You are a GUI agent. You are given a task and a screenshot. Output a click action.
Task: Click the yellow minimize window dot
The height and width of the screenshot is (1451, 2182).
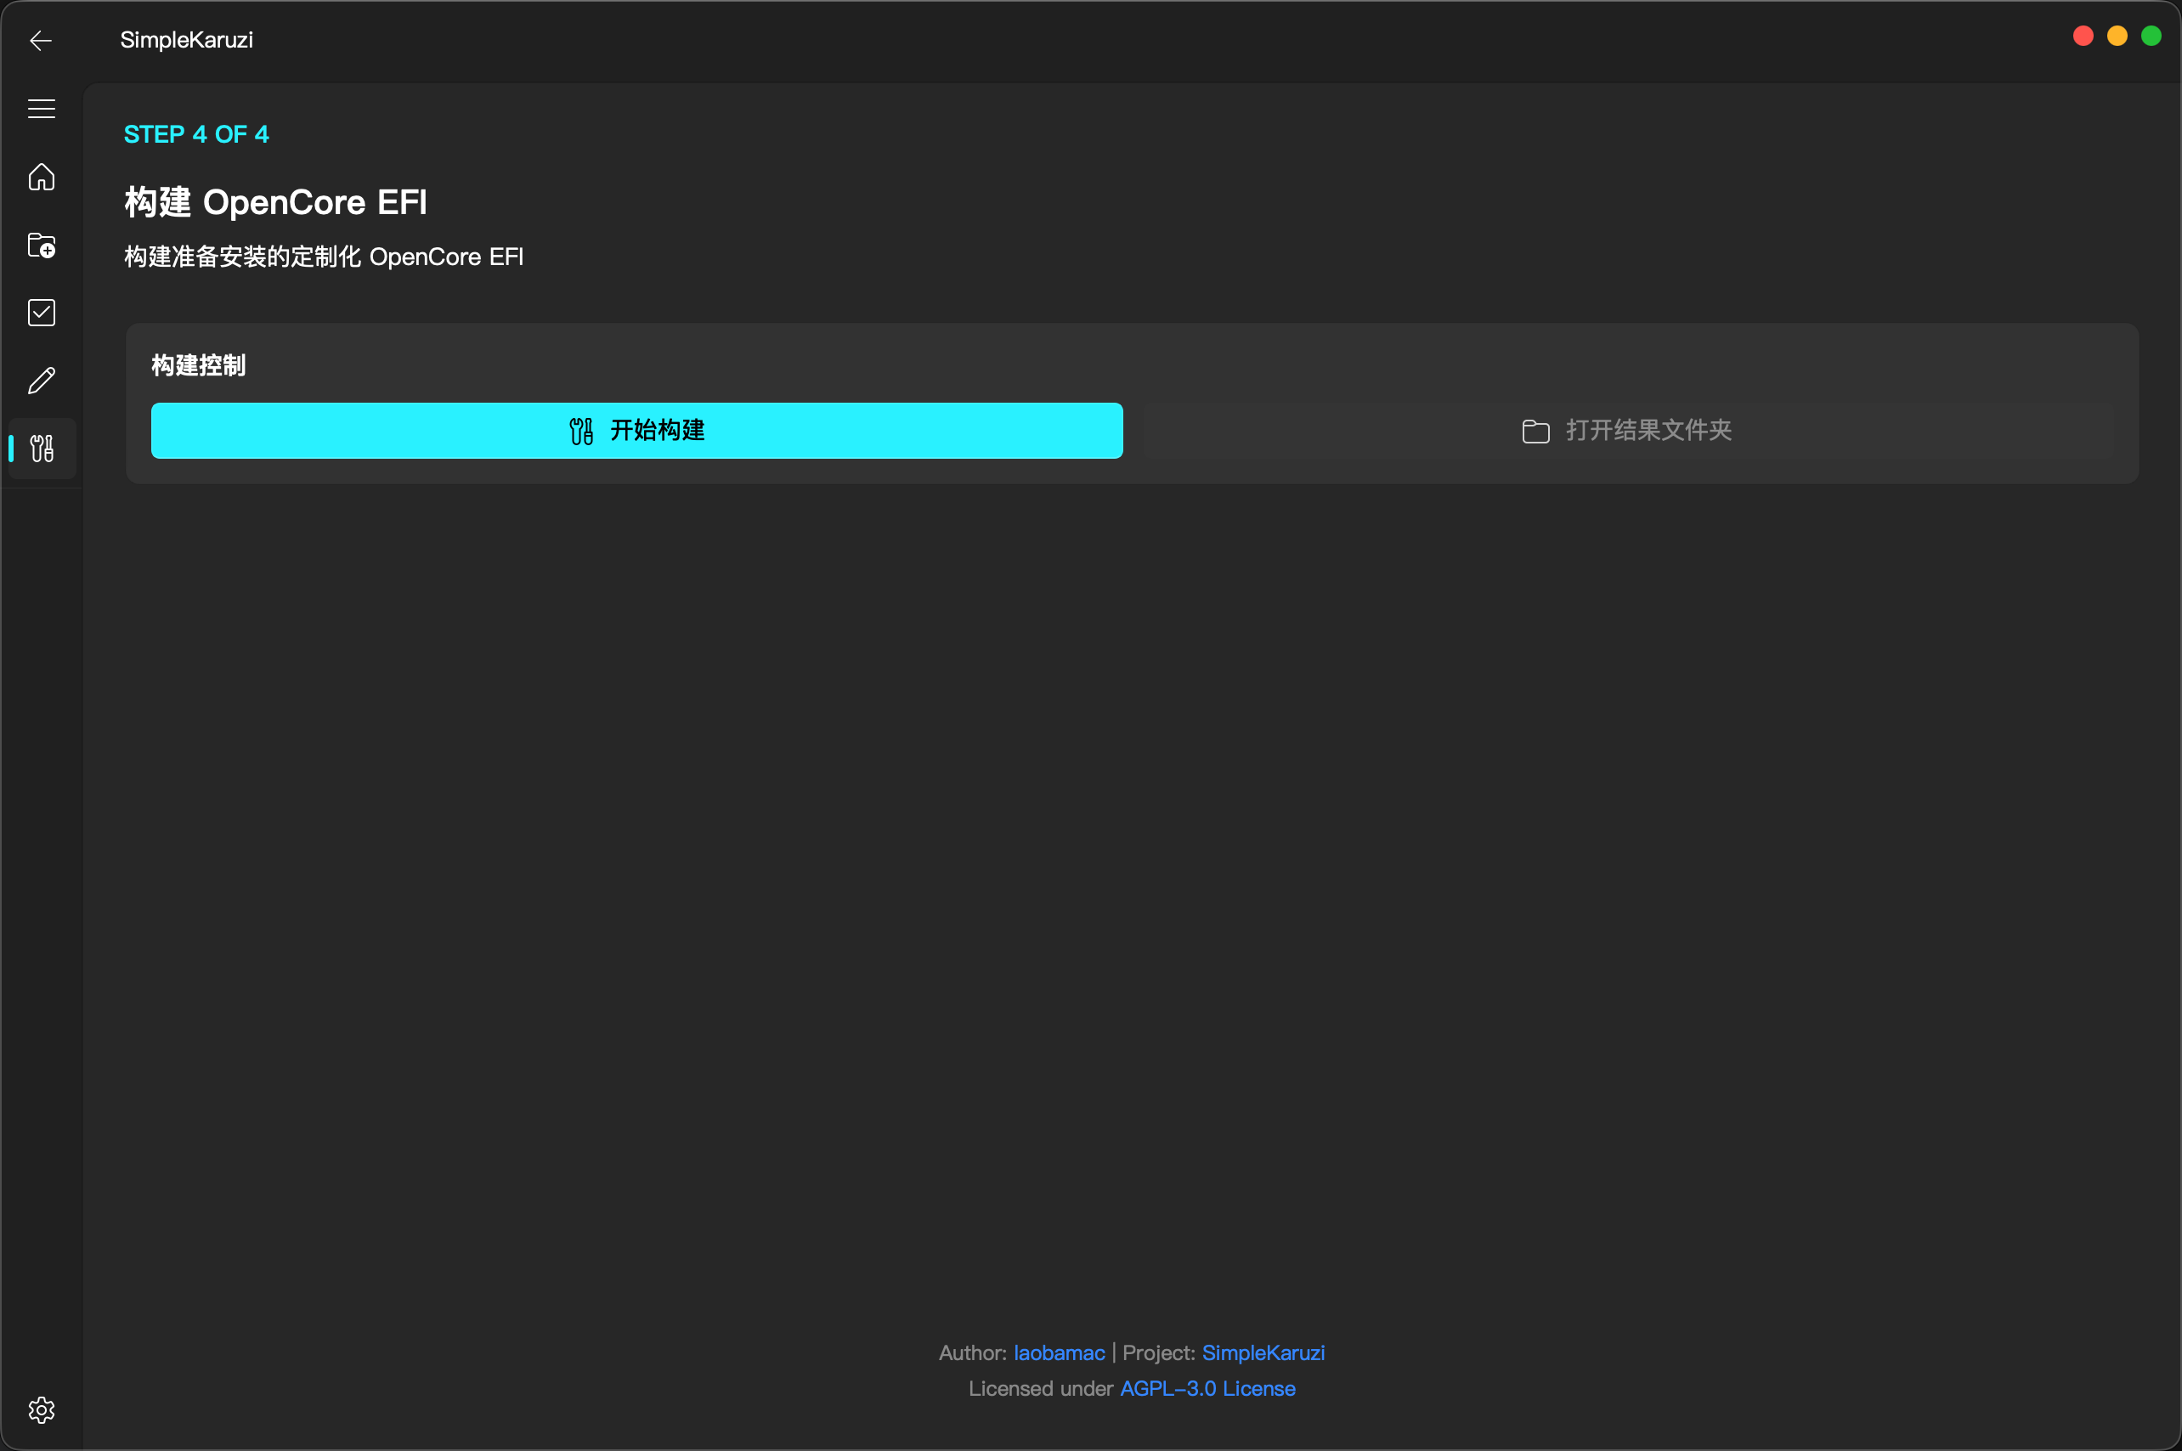tap(2117, 36)
